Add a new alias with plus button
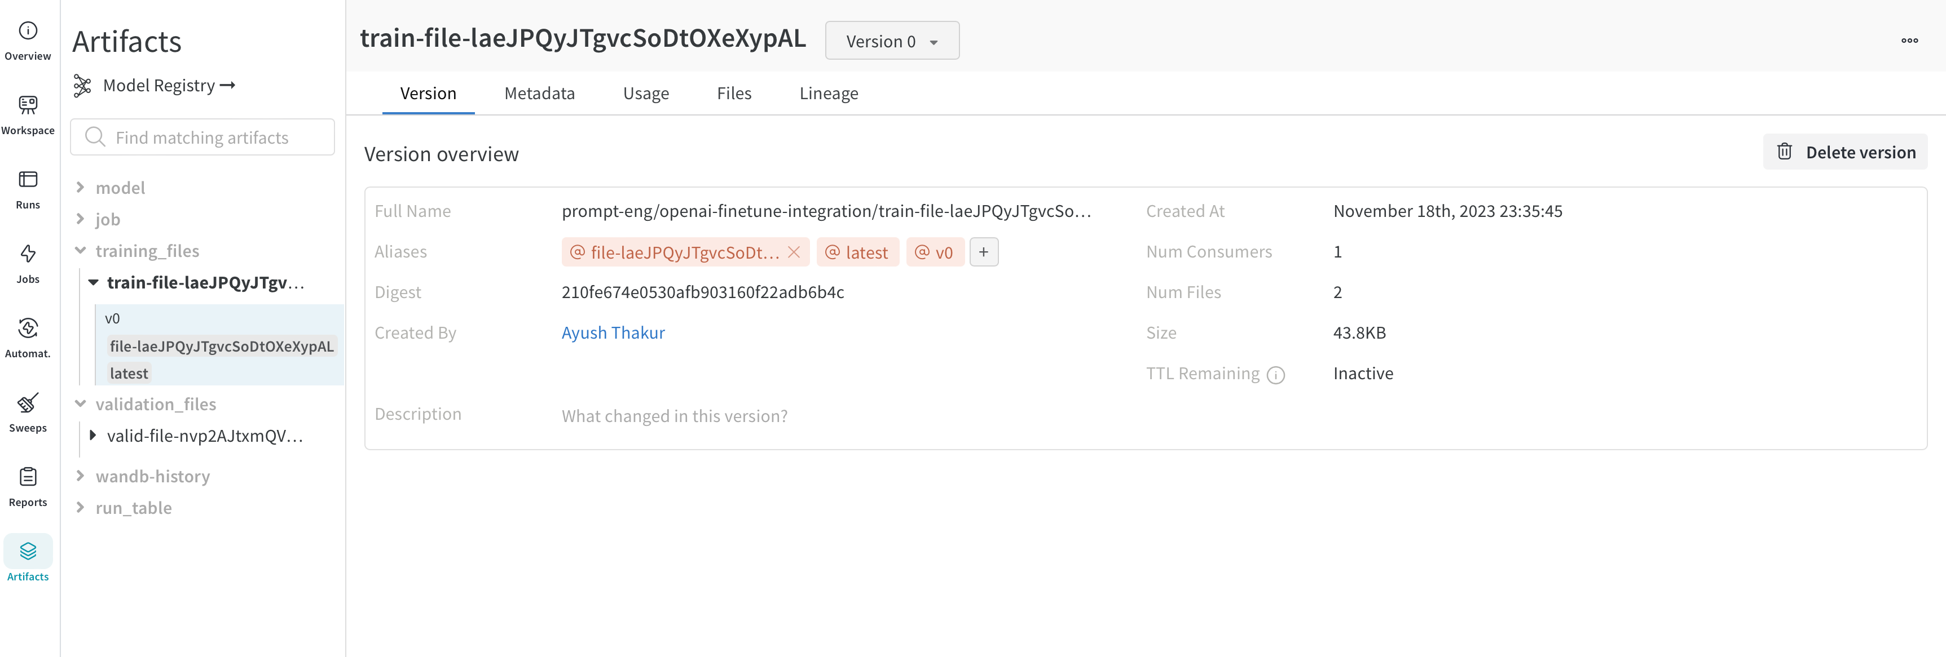1946x657 pixels. (983, 252)
